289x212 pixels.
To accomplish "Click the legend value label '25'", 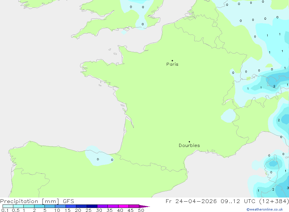I will point(88,210).
